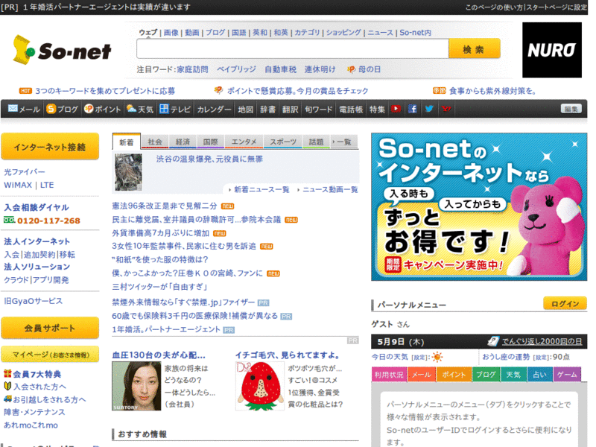Select the 英和 dictionary search type

[260, 33]
